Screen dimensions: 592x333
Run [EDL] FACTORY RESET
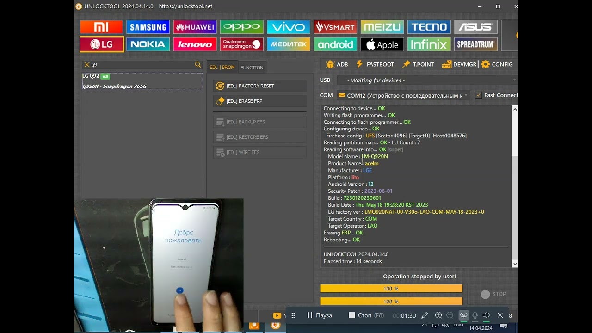tap(259, 86)
